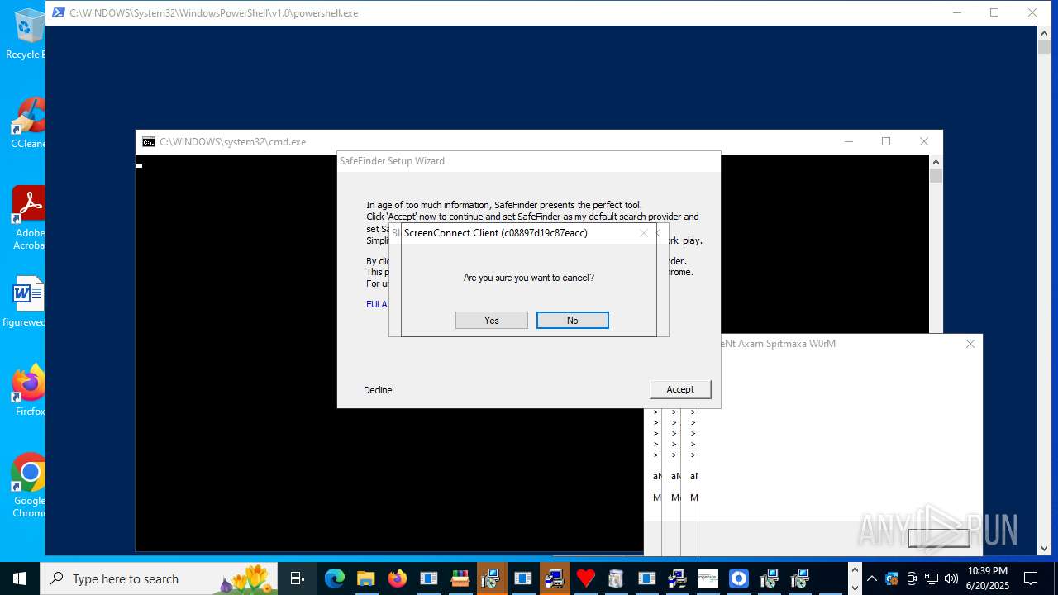This screenshot has height=595, width=1058.
Task: Open File Explorer from taskbar
Action: 366,578
